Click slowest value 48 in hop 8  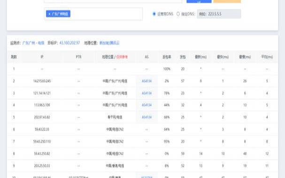click(x=245, y=154)
